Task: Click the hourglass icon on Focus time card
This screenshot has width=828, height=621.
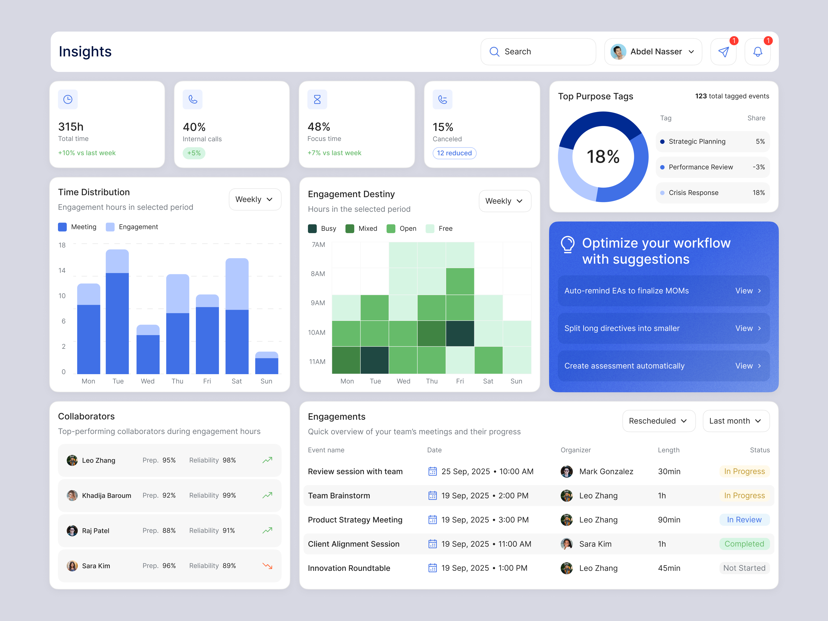Action: tap(317, 99)
